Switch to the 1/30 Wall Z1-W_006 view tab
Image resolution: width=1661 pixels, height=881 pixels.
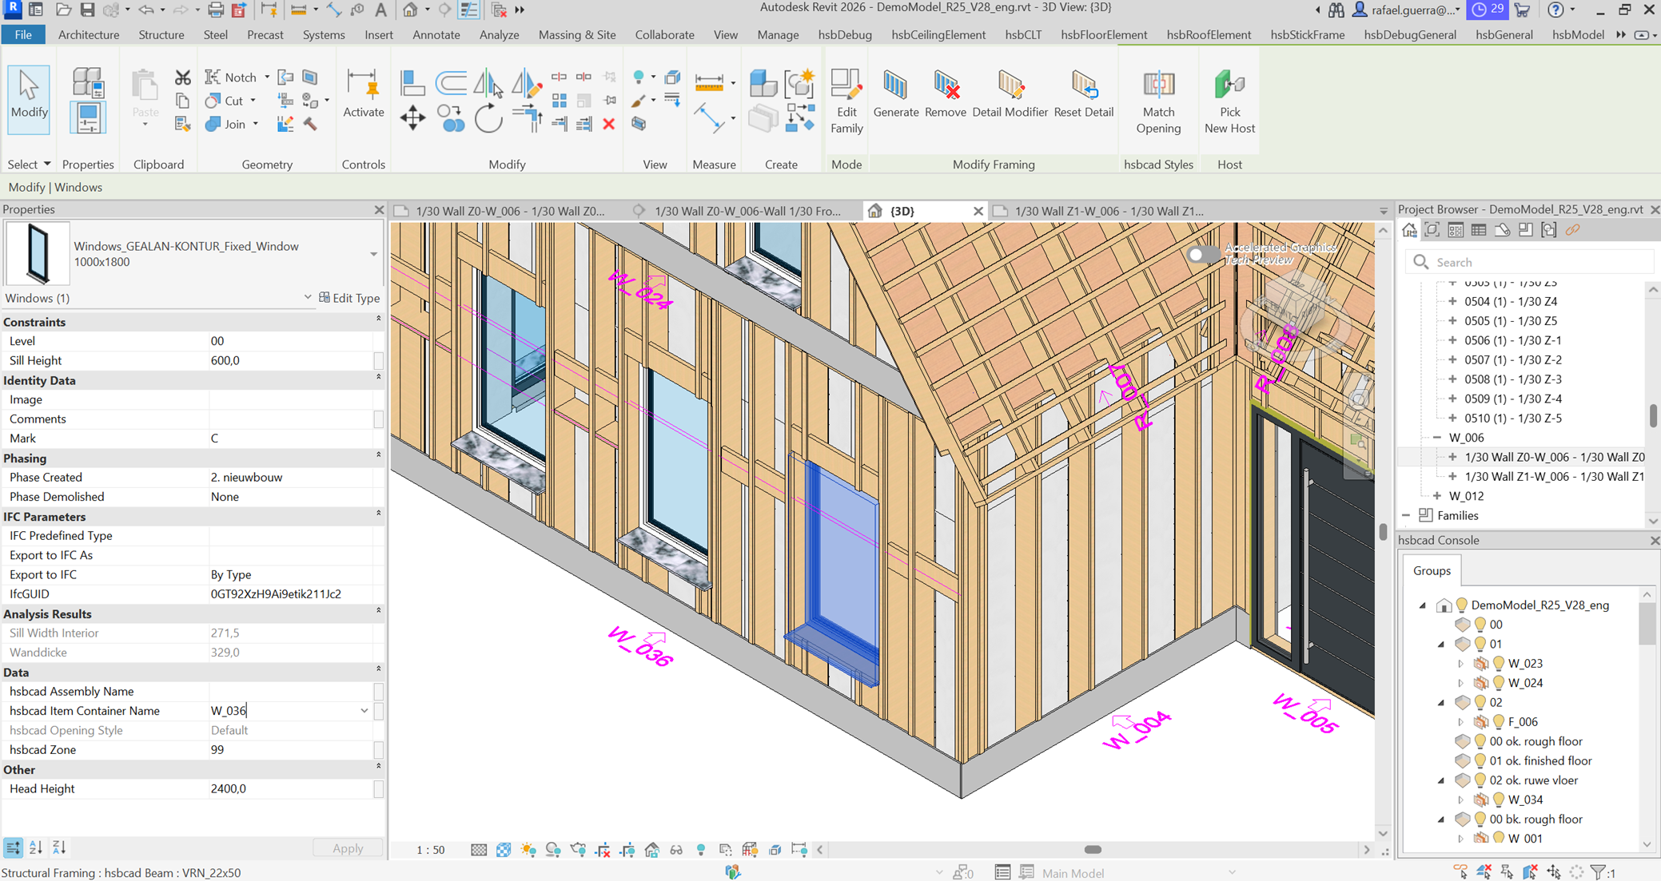click(1108, 211)
